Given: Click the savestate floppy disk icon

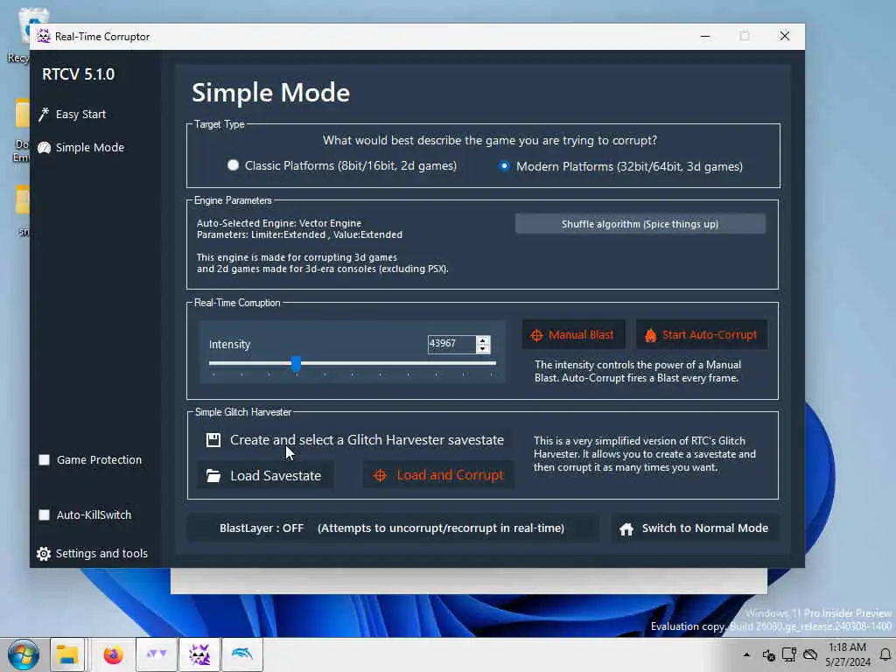Looking at the screenshot, I should click(x=213, y=440).
